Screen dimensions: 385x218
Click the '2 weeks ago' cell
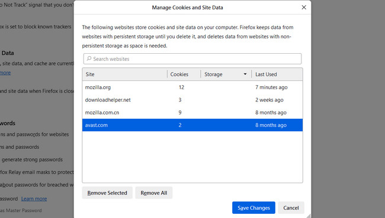[x=269, y=100]
